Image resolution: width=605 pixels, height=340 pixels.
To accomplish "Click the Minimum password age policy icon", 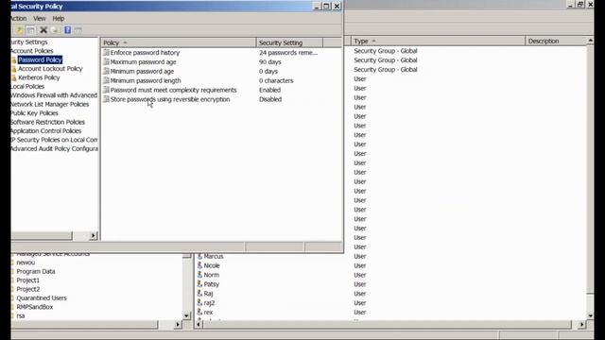I will point(106,71).
